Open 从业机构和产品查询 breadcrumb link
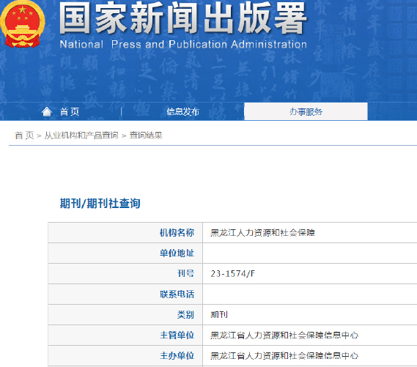417x367 pixels. click(81, 136)
